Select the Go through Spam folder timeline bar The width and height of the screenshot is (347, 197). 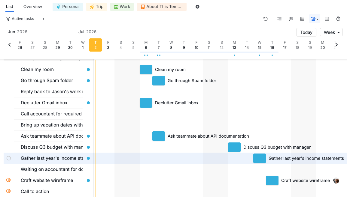pos(158,81)
